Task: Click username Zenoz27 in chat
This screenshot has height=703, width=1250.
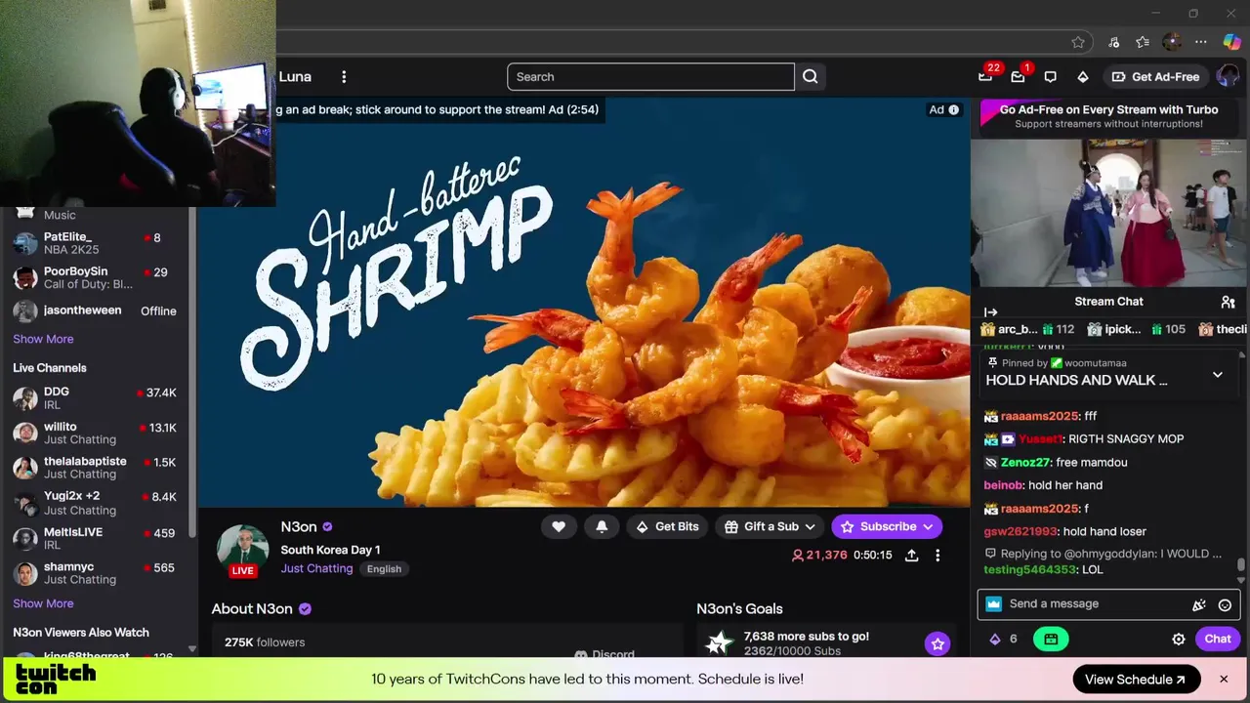Action: click(1024, 462)
